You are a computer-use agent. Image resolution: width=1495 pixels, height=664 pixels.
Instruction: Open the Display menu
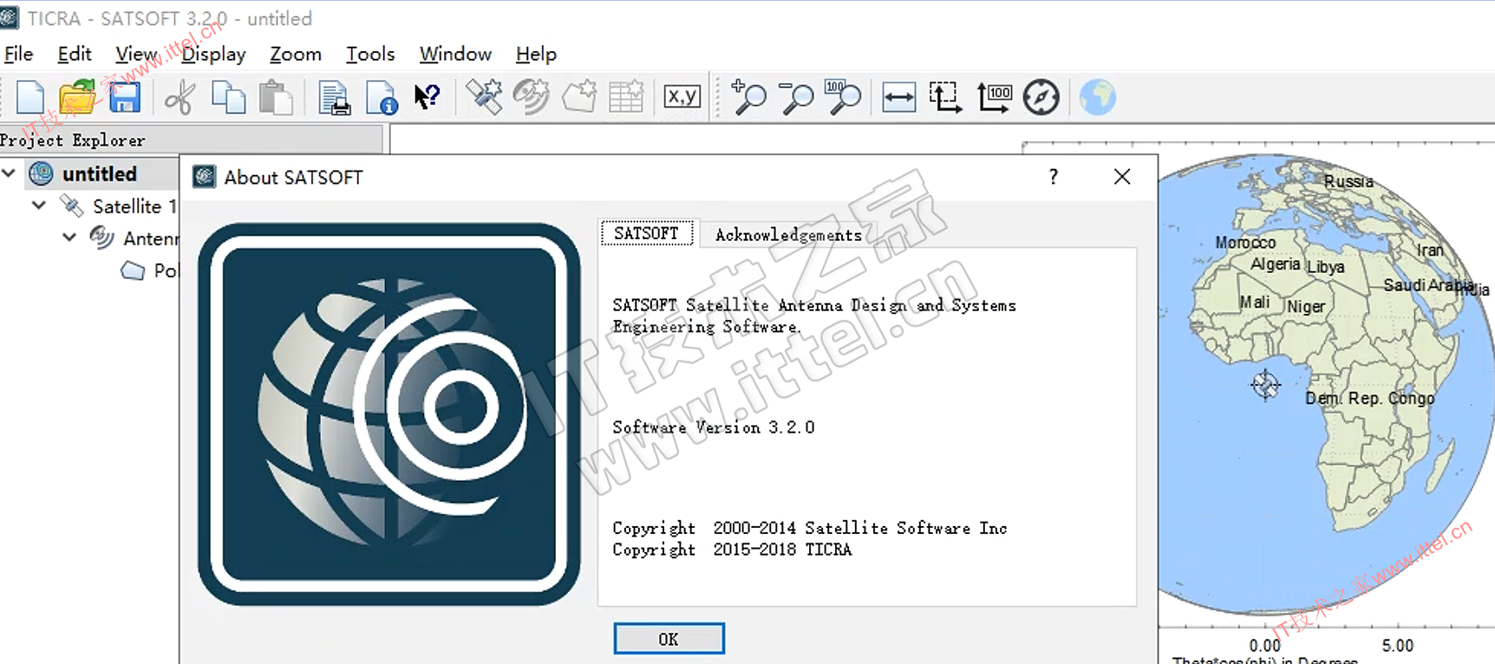point(213,54)
